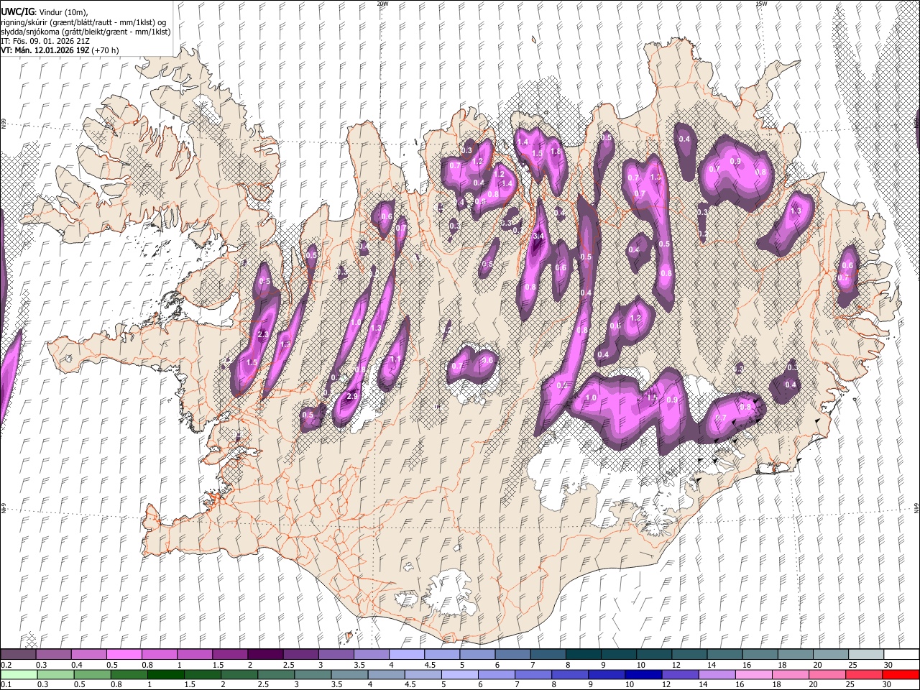Click the 2.9 precipitation value on the map
Image resolution: width=920 pixels, height=690 pixels.
(352, 397)
